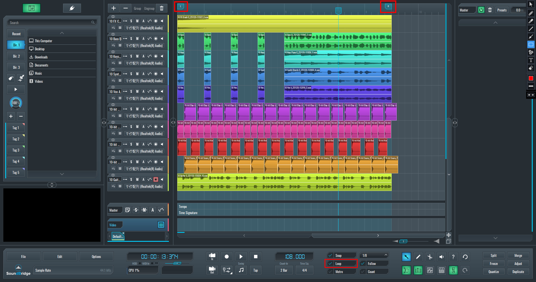The width and height of the screenshot is (536, 282).
Task: Open the File menu
Action: tap(23, 257)
